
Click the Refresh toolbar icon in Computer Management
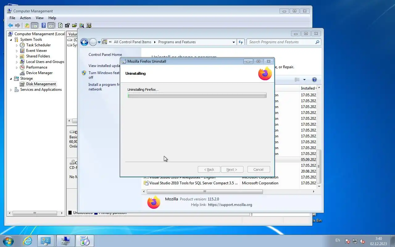pyautogui.click(x=60, y=25)
